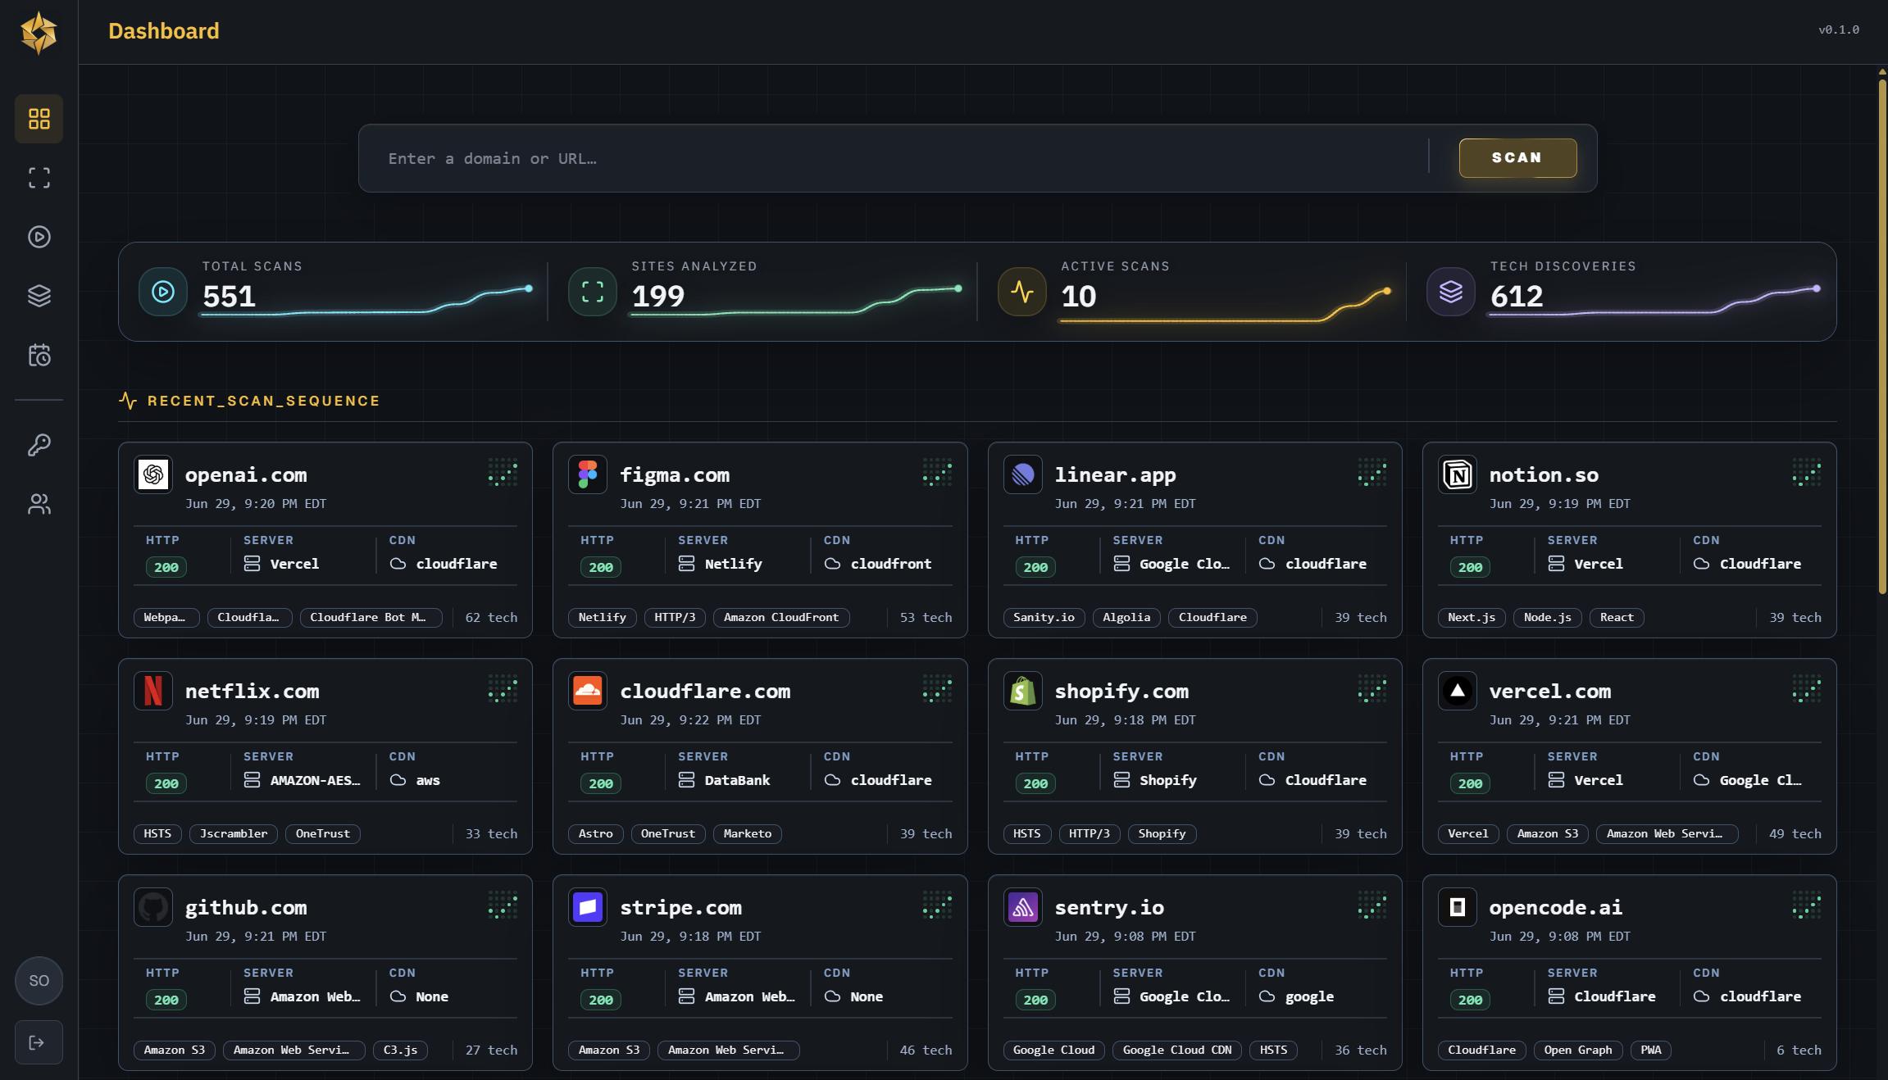Click the shopify.com favicon
The width and height of the screenshot is (1888, 1080).
click(x=1022, y=691)
